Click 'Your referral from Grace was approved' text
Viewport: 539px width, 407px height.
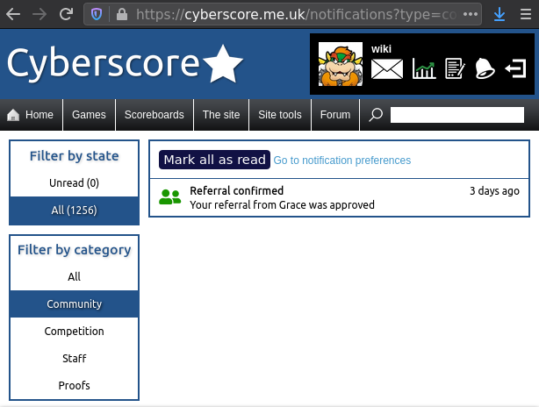282,205
